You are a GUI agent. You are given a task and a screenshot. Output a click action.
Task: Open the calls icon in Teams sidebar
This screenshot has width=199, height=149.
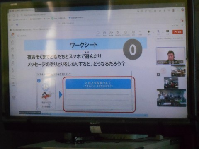coord(13,70)
